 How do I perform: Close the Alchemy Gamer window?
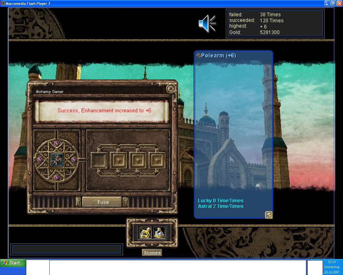pos(170,89)
